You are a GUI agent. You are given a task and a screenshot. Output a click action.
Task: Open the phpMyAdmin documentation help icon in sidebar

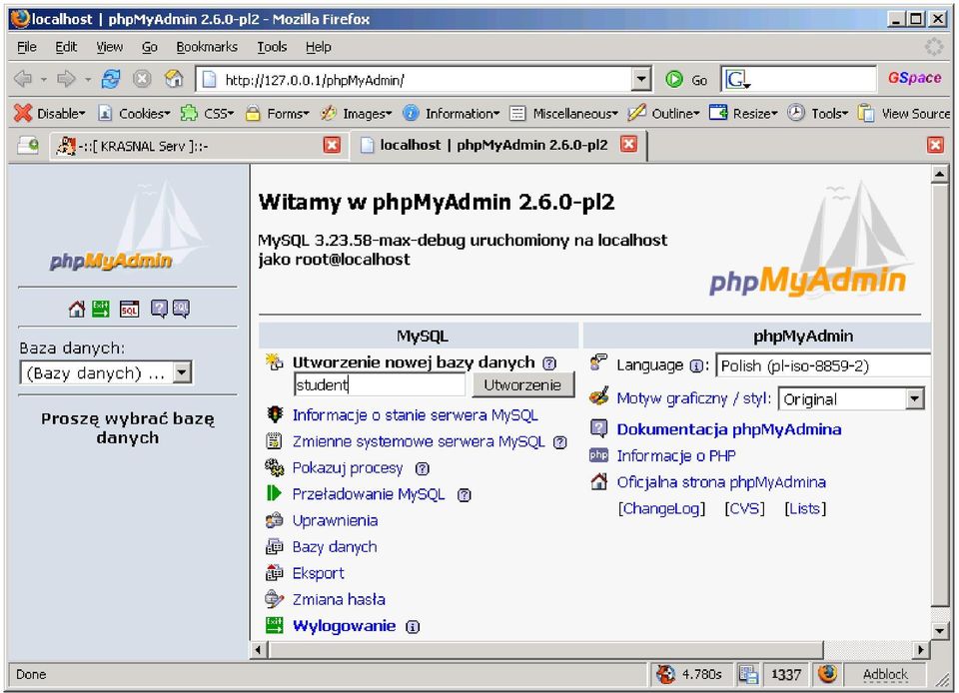(159, 310)
